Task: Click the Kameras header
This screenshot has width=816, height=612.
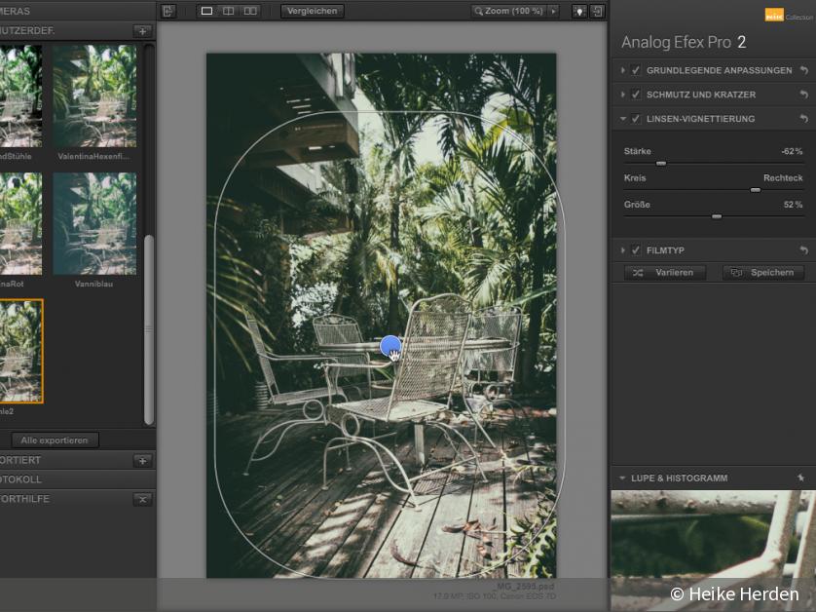Action: 78,11
